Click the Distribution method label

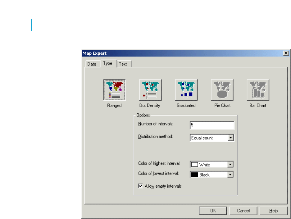pyautogui.click(x=155, y=136)
